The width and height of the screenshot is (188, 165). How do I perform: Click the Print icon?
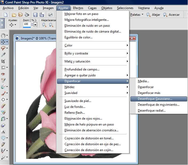pyautogui.click(x=50, y=15)
